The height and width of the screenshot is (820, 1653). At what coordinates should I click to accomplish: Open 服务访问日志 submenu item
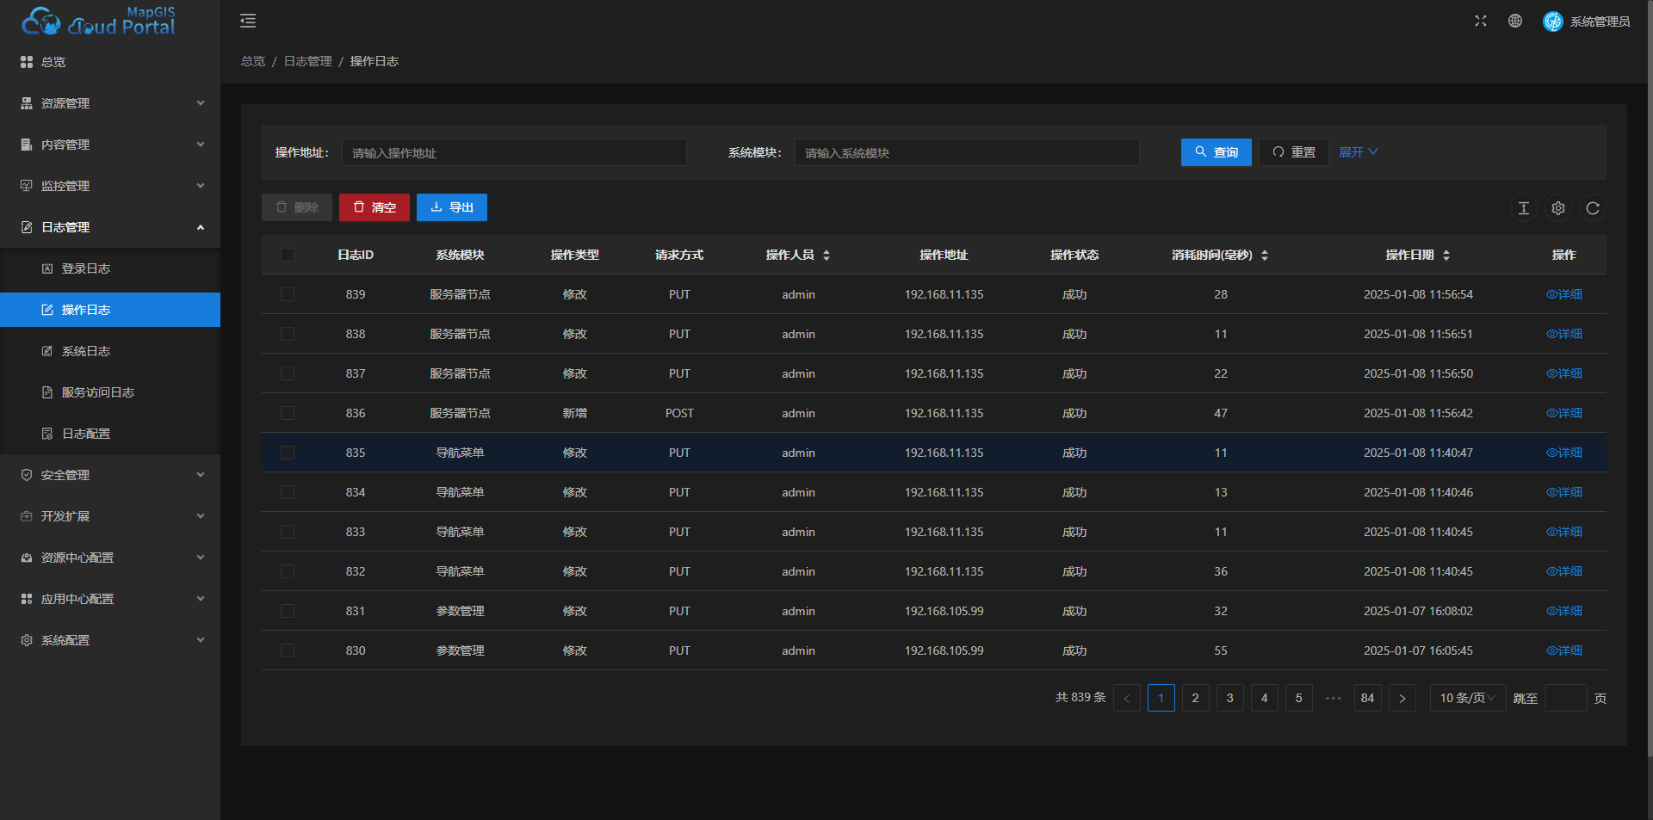(110, 392)
